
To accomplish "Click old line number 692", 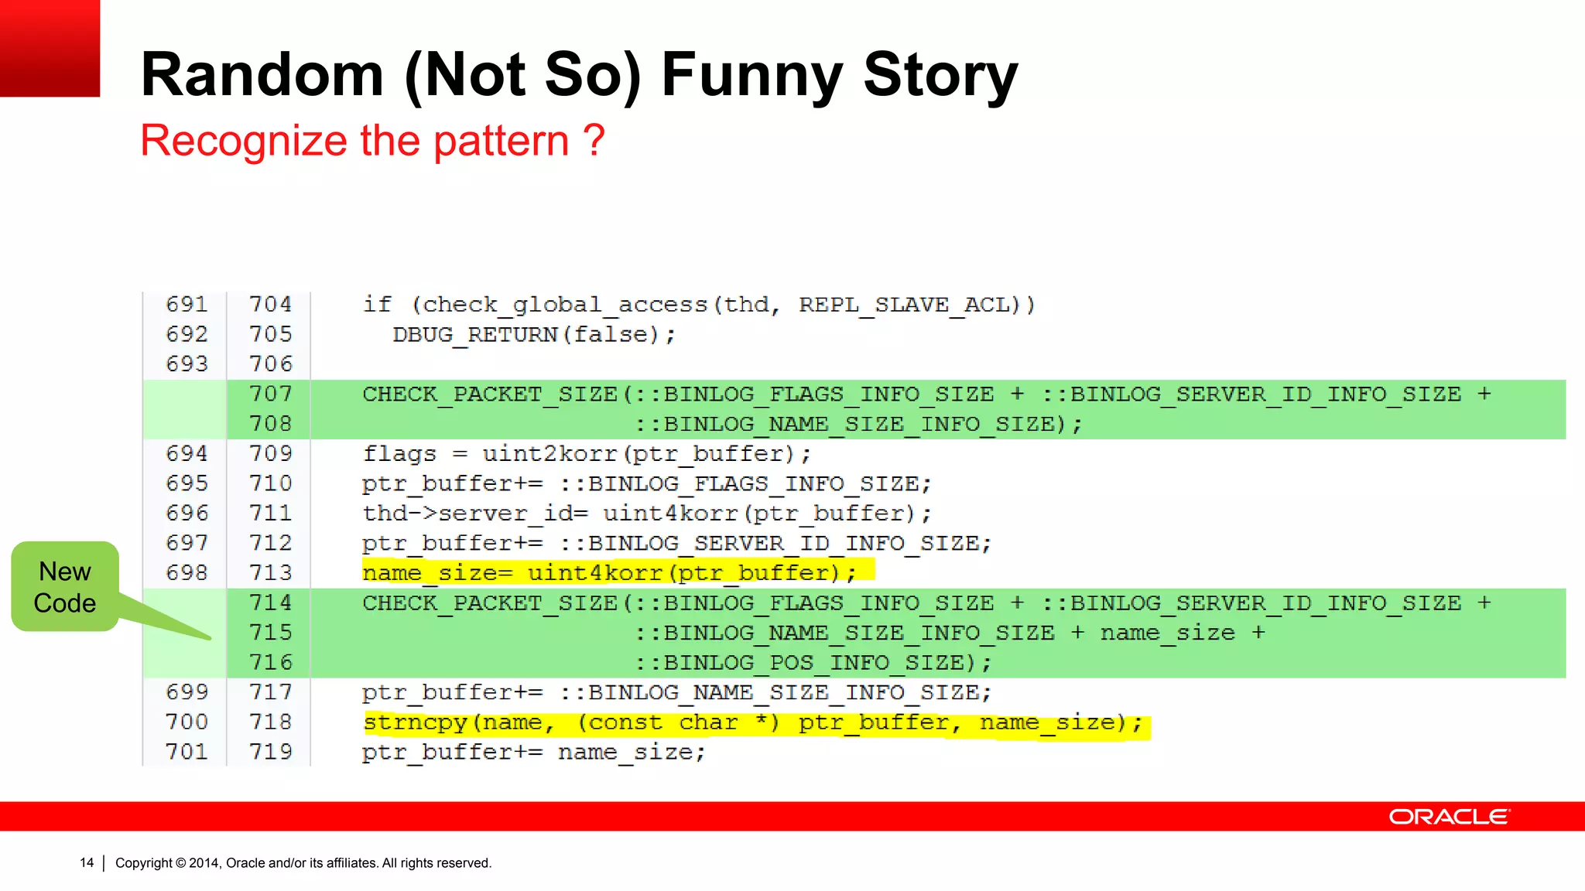I will 187,335.
